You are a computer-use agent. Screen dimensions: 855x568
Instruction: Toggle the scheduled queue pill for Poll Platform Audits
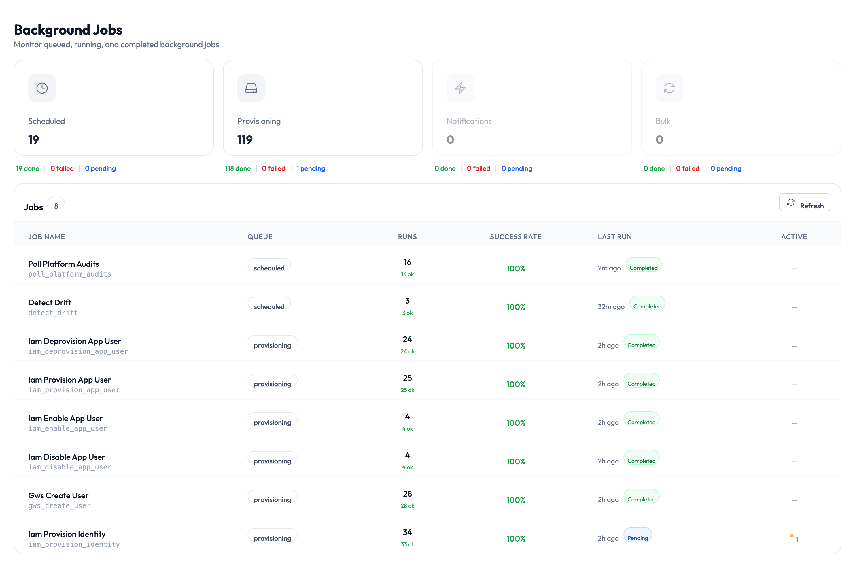pyautogui.click(x=269, y=265)
